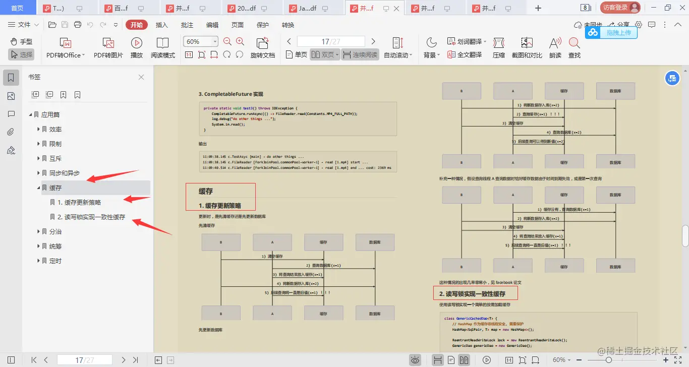Image resolution: width=689 pixels, height=367 pixels.
Task: Select the 压缩 compress tool
Action: coord(498,48)
